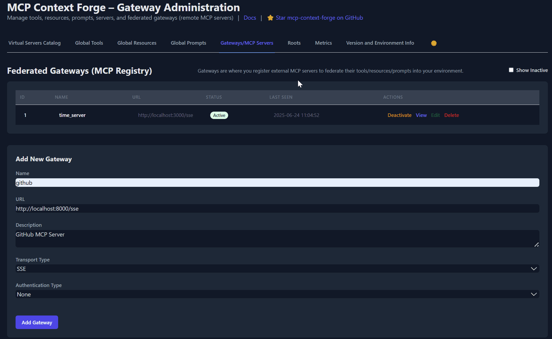Screen dimensions: 552x339
Task: Edit the time_server gateway
Action: (435, 115)
